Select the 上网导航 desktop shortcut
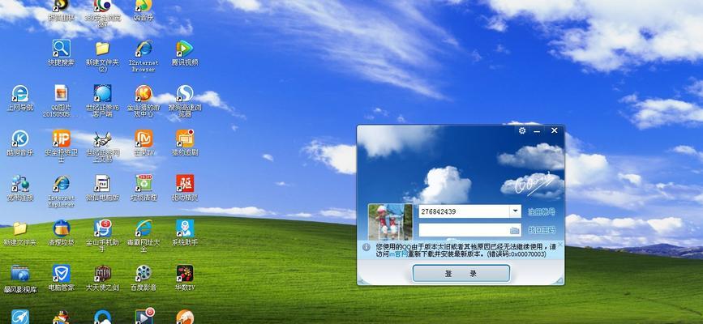The image size is (703, 324). (20, 98)
